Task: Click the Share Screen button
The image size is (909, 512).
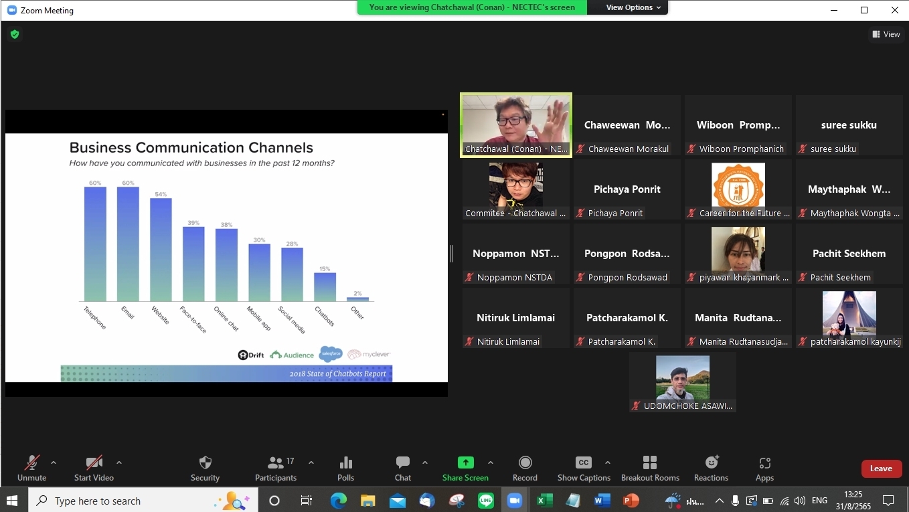Action: pos(465,468)
